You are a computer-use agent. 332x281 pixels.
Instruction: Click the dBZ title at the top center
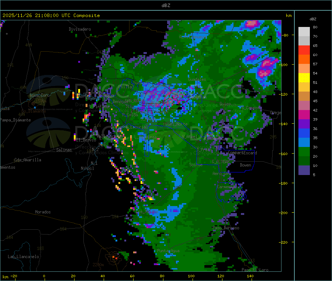coord(166,6)
